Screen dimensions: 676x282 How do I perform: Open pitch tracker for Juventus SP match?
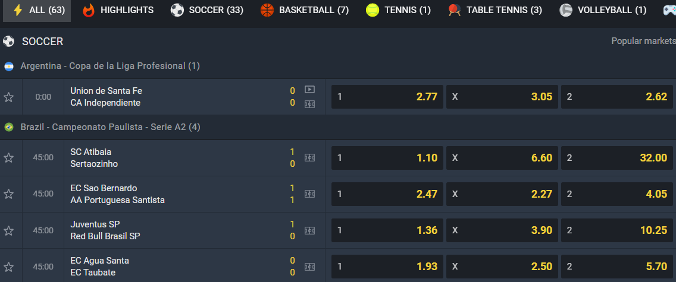pyautogui.click(x=309, y=230)
